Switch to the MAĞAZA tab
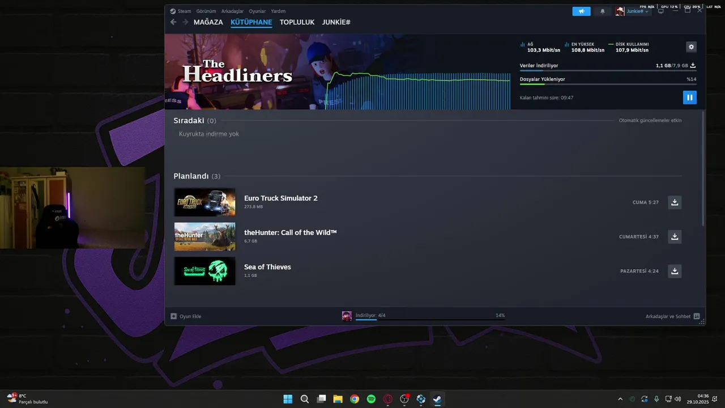The width and height of the screenshot is (725, 408). pyautogui.click(x=208, y=22)
